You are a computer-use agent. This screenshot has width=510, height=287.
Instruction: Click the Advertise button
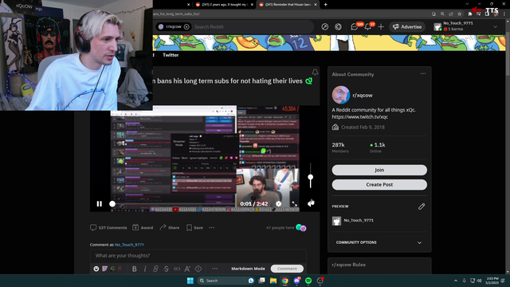click(407, 26)
